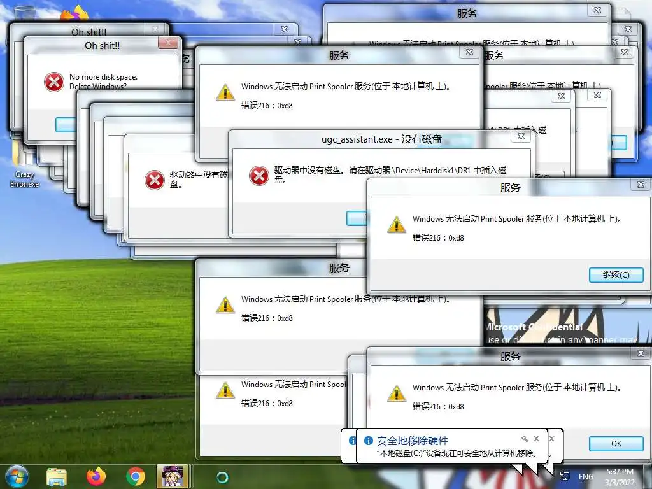Viewport: 652px width, 489px height.
Task: Switch input language via ENG indicator
Action: click(586, 476)
